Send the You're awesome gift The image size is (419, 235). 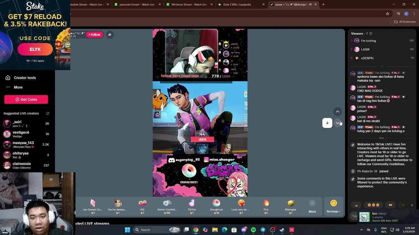(118, 207)
